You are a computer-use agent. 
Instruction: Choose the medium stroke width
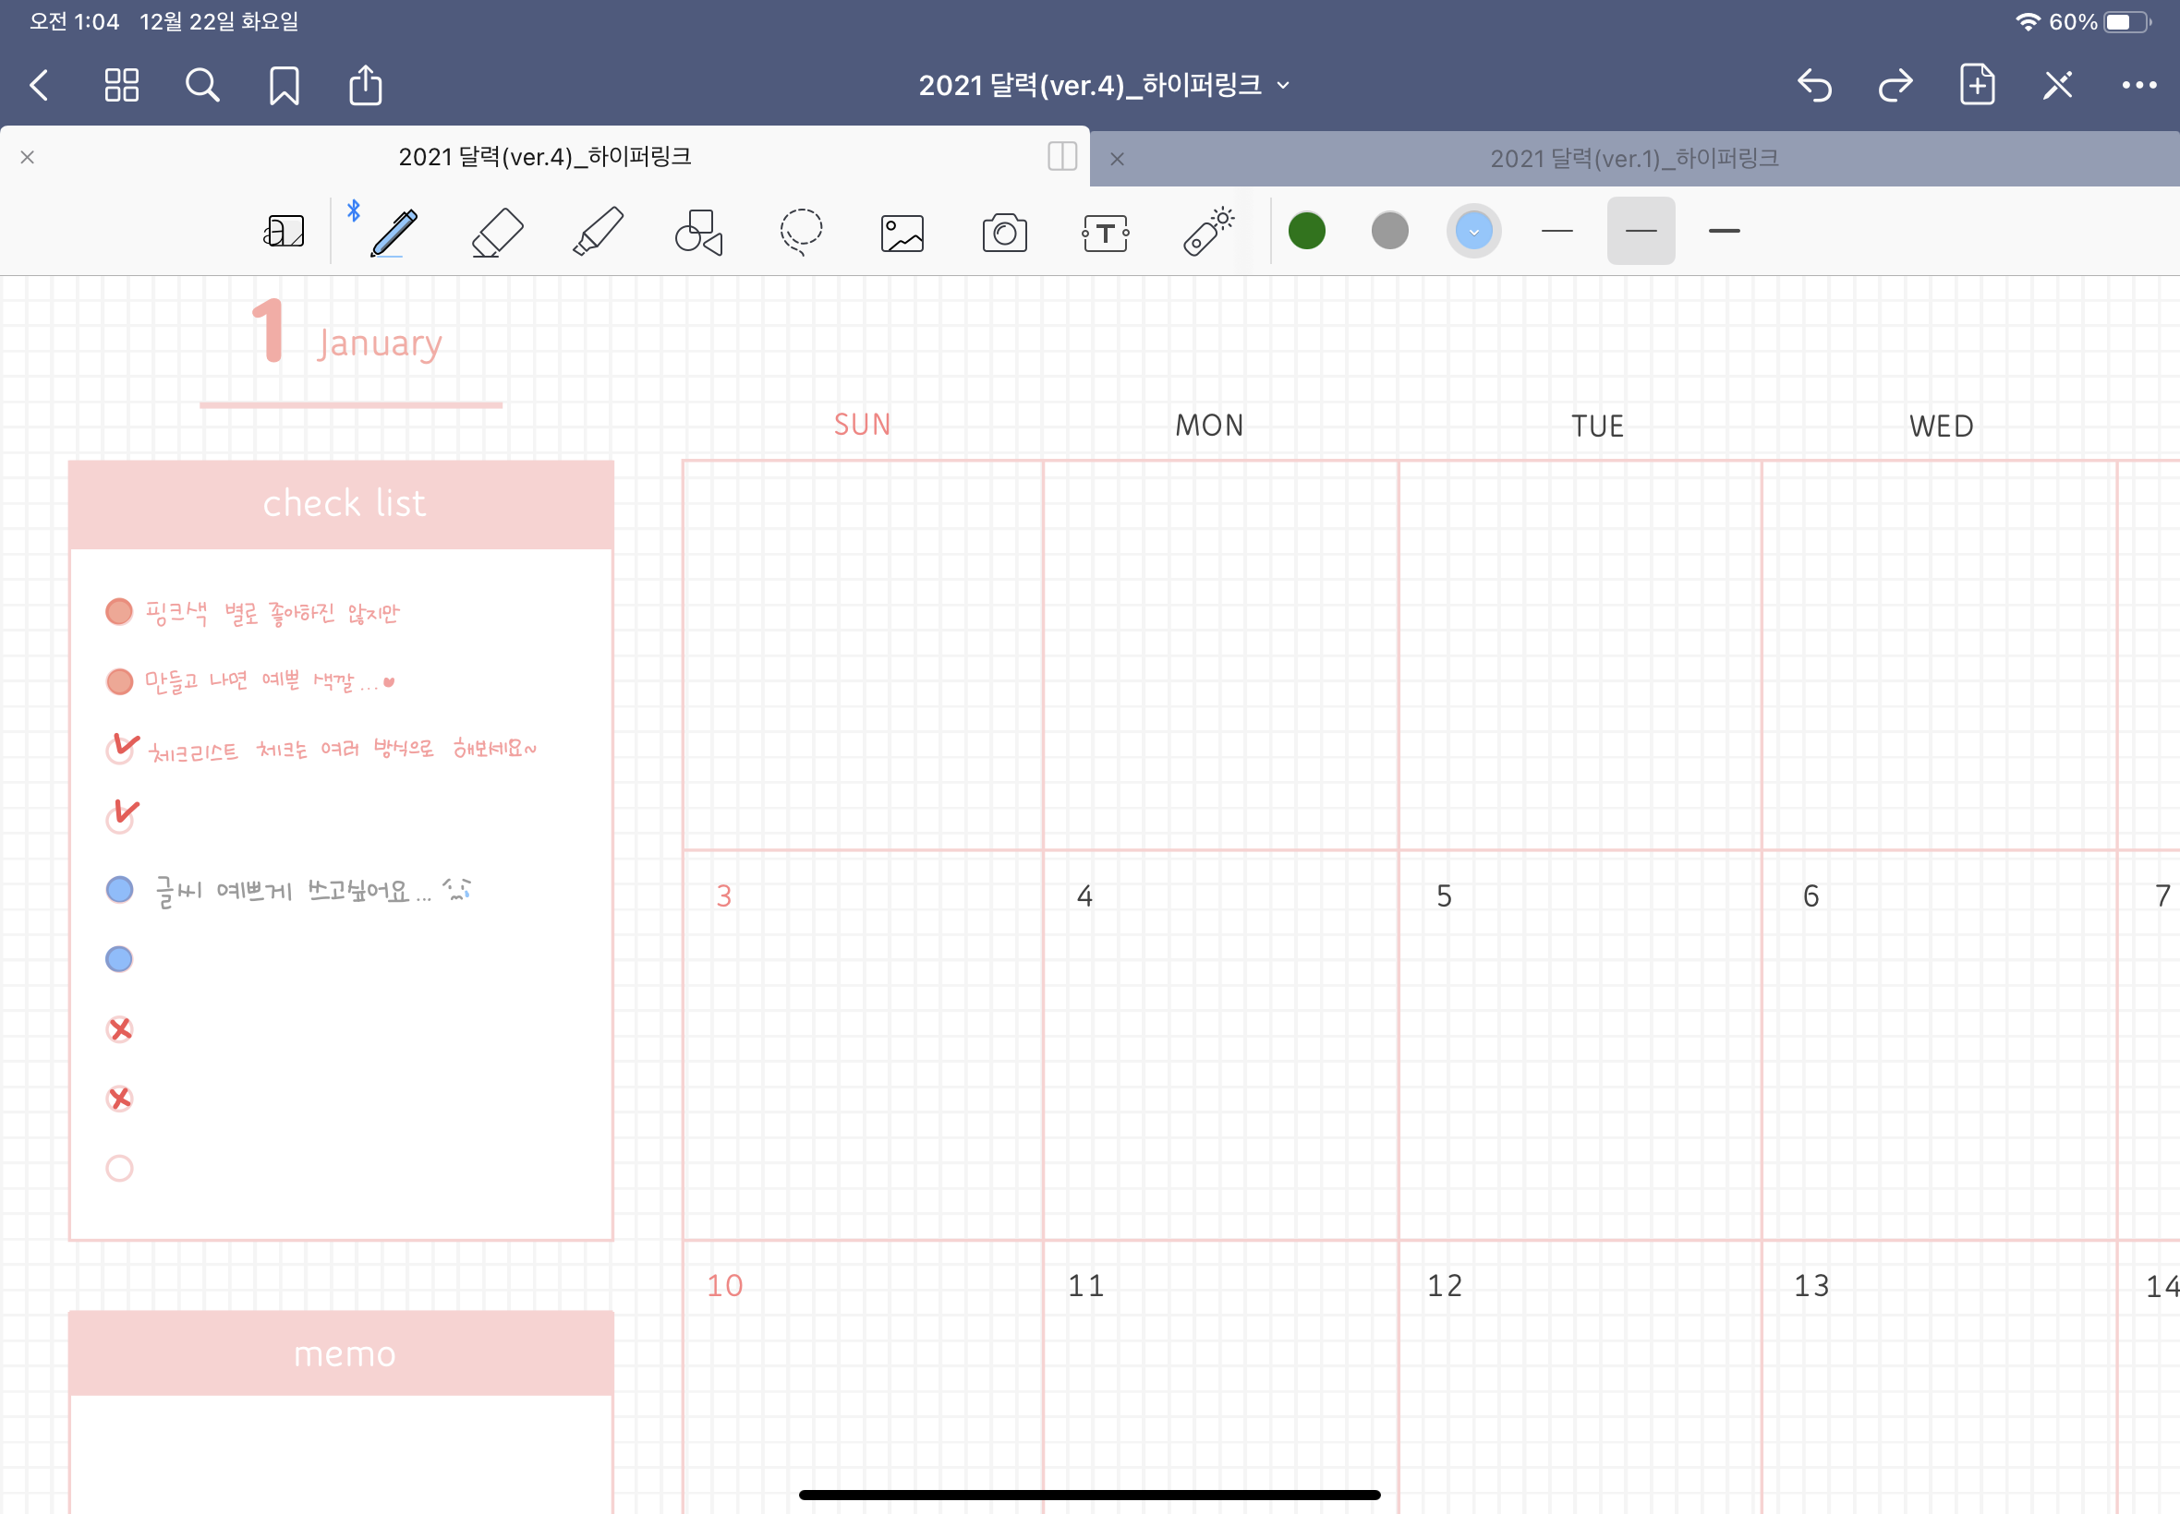pyautogui.click(x=1641, y=231)
